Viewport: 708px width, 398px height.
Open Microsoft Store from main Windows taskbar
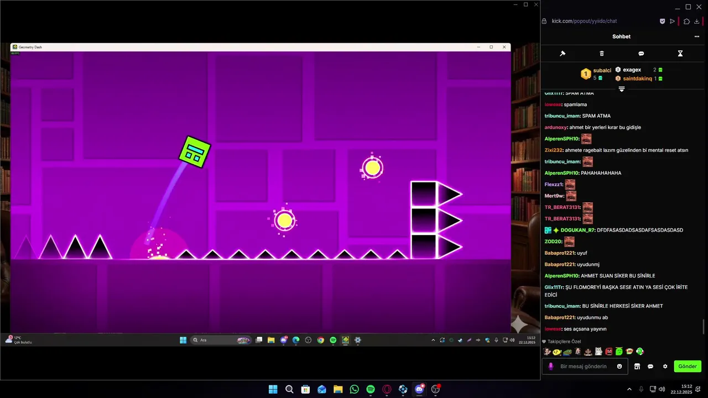pos(305,389)
